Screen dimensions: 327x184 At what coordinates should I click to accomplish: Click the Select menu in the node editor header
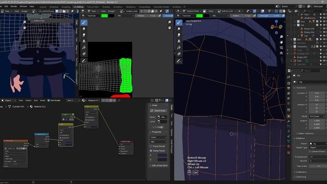point(29,100)
